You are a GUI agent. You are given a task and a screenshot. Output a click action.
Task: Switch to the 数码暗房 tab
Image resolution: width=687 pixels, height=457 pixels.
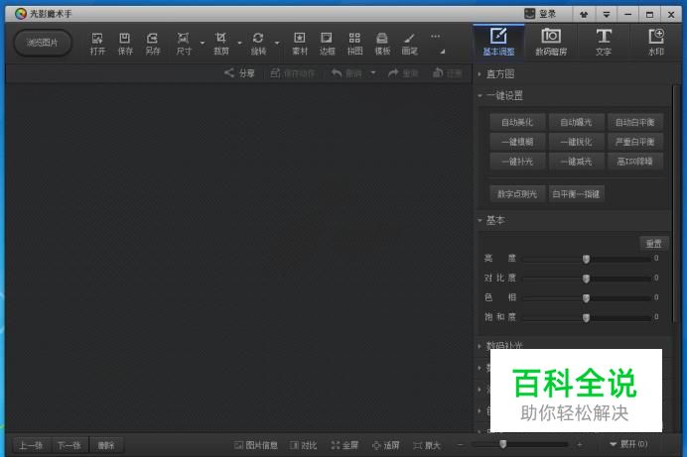[551, 42]
